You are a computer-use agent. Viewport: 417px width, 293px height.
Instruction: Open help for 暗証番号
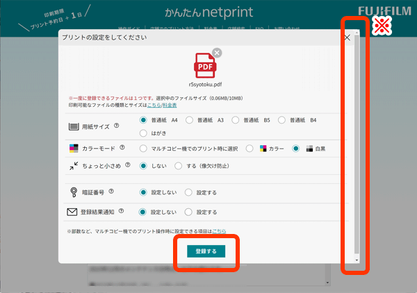point(111,191)
